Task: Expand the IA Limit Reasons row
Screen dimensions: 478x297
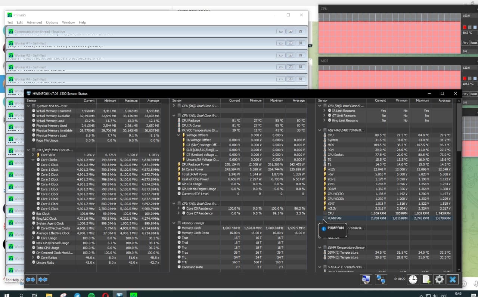Action: click(x=324, y=111)
